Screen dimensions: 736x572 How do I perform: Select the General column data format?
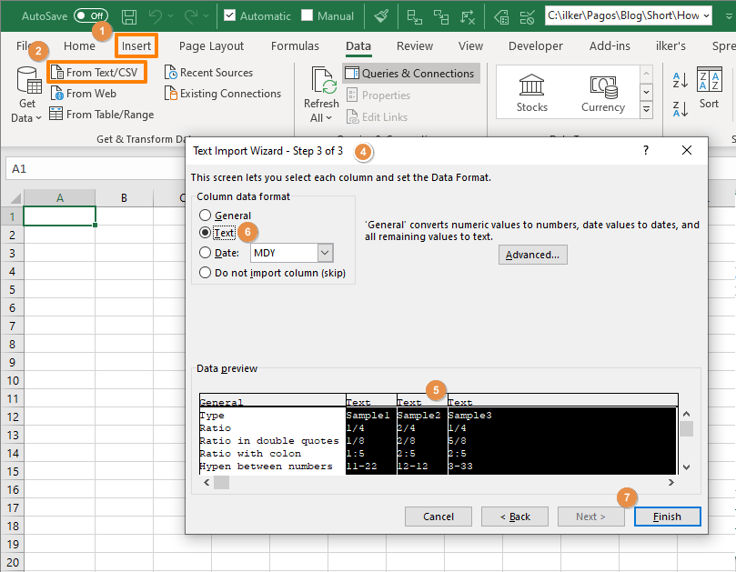207,216
